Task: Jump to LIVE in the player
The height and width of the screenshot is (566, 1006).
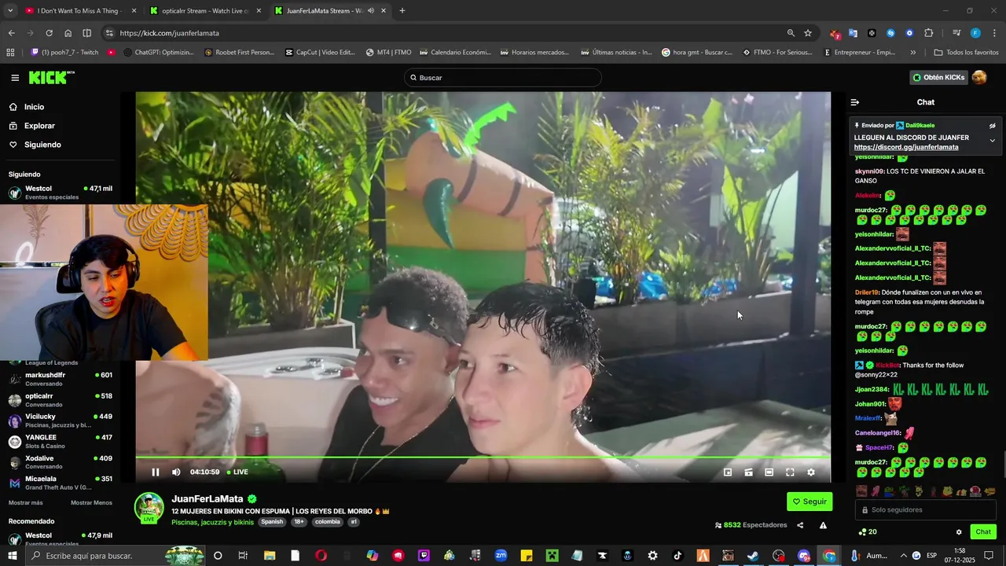Action: [x=237, y=472]
